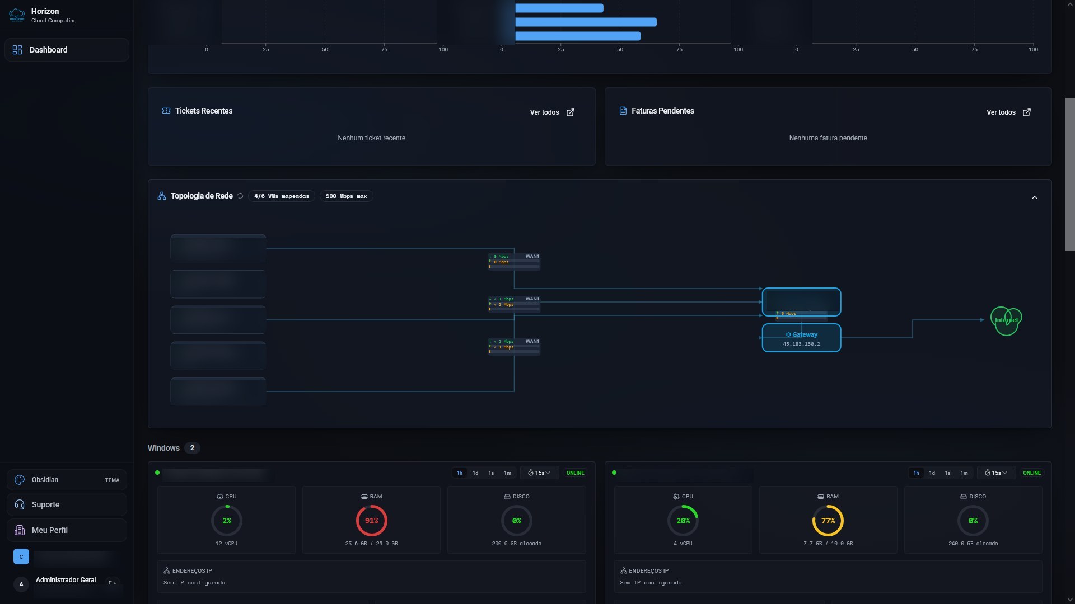The height and width of the screenshot is (604, 1075).
Task: Click the Horizon cloud logo icon
Action: point(17,15)
